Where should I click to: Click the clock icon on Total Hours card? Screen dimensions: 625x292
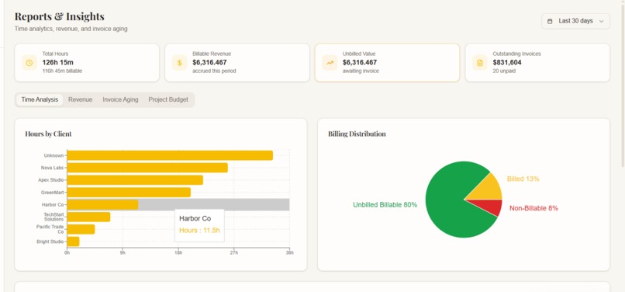click(29, 63)
